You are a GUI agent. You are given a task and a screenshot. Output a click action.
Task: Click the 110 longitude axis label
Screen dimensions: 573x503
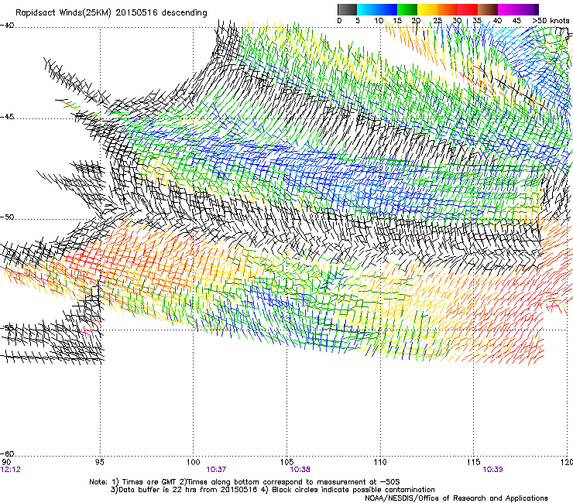pyautogui.click(x=380, y=463)
